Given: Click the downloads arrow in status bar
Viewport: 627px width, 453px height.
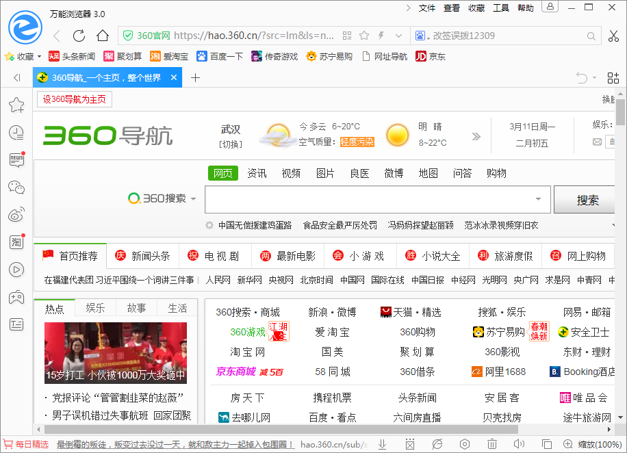Looking at the screenshot, I should pos(383,444).
